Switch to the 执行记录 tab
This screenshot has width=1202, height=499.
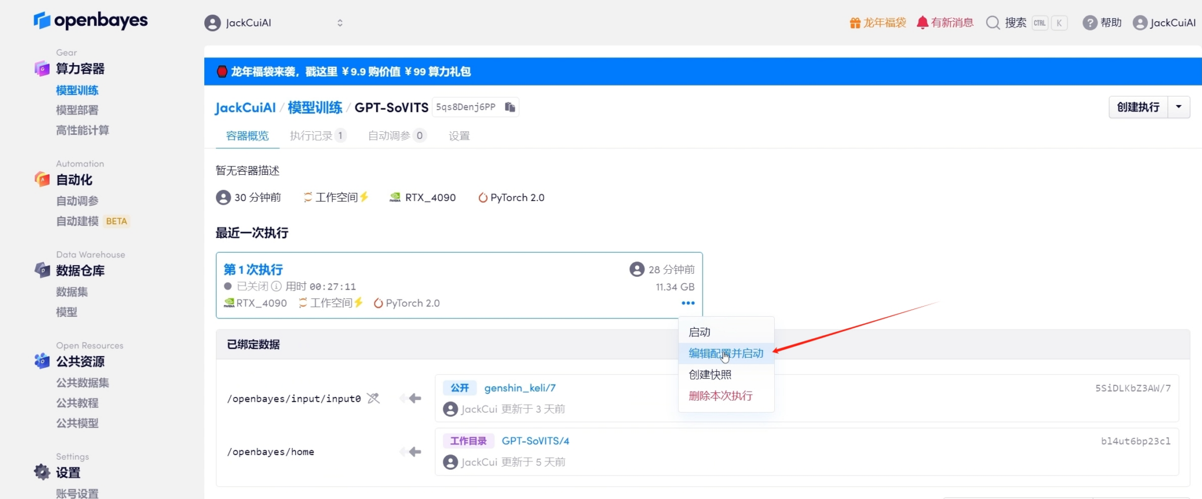pyautogui.click(x=311, y=136)
